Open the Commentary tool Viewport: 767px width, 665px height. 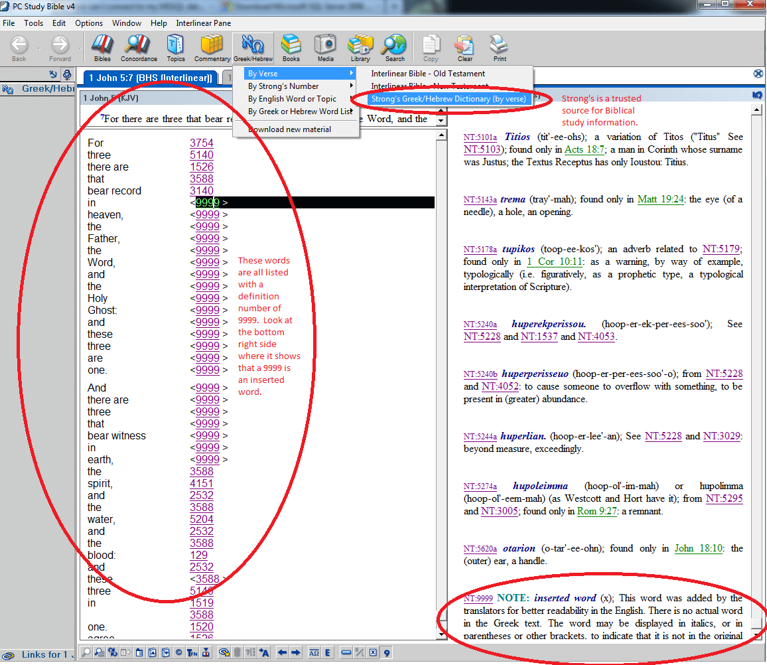point(212,48)
